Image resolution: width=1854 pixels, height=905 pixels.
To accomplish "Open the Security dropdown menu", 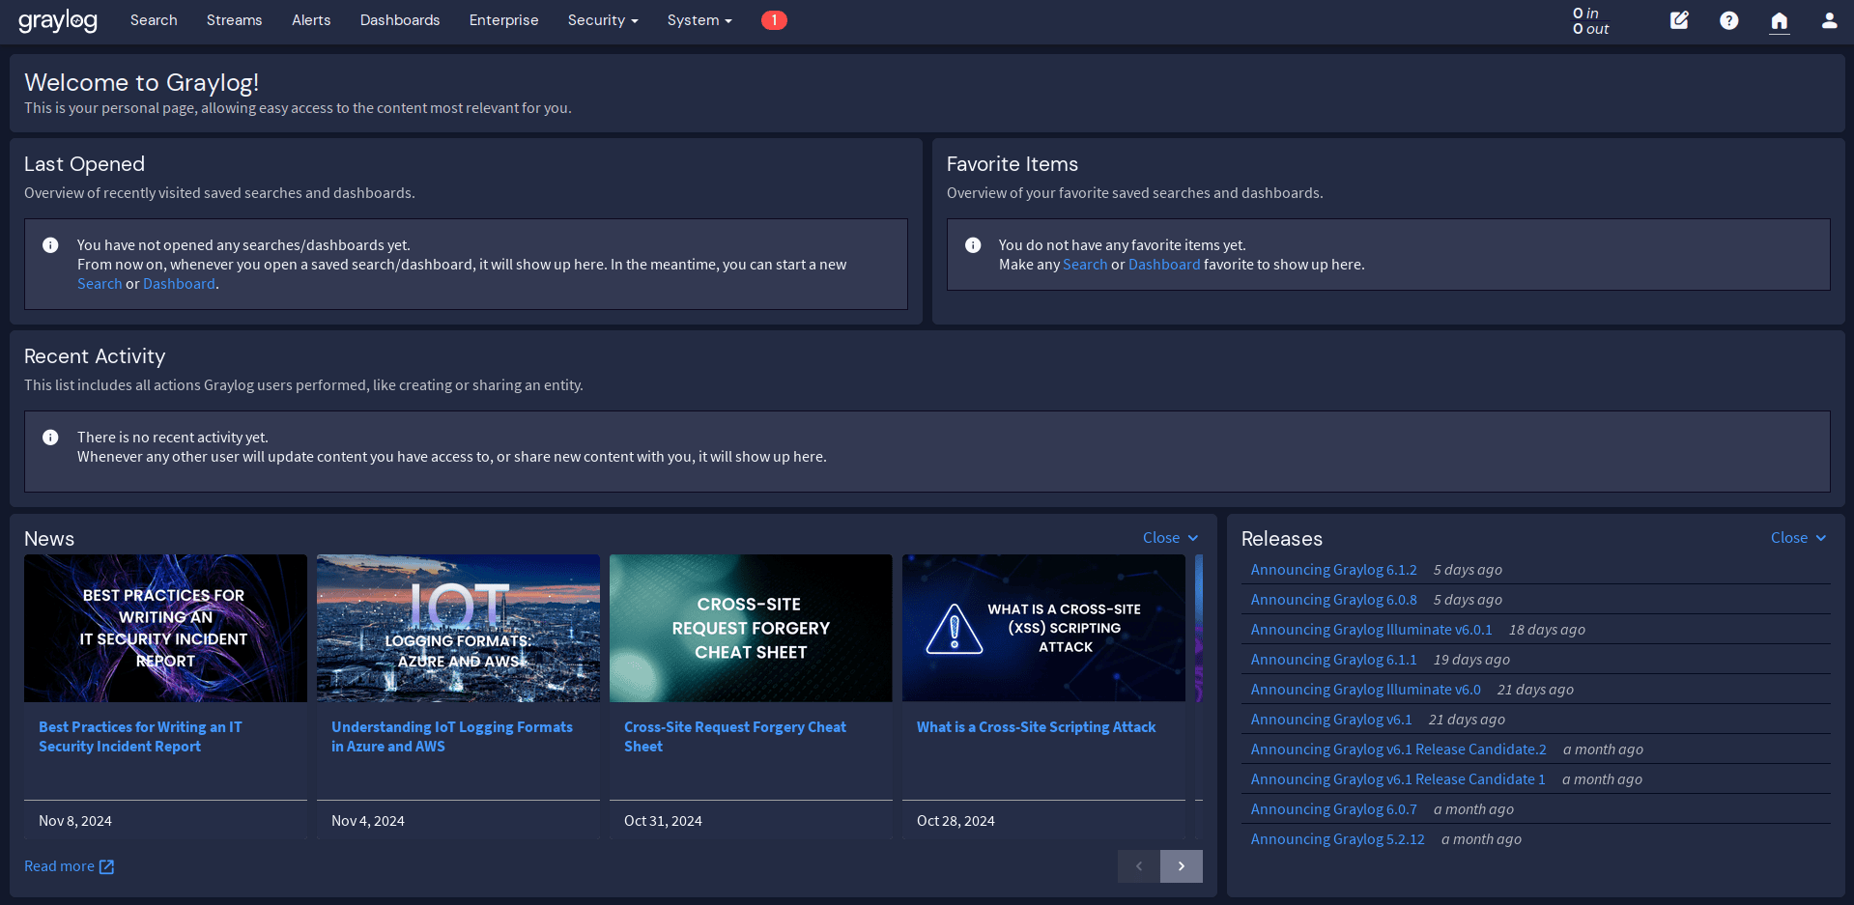I will (x=603, y=20).
